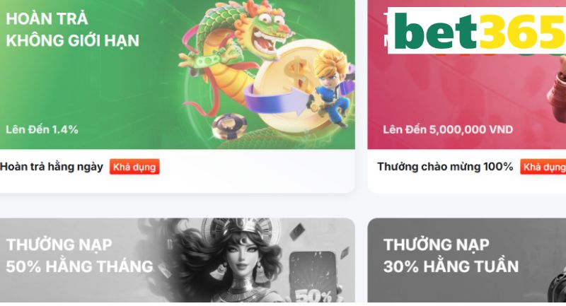Open the green dragon cashback banner
The height and width of the screenshot is (306, 566).
pos(178,75)
